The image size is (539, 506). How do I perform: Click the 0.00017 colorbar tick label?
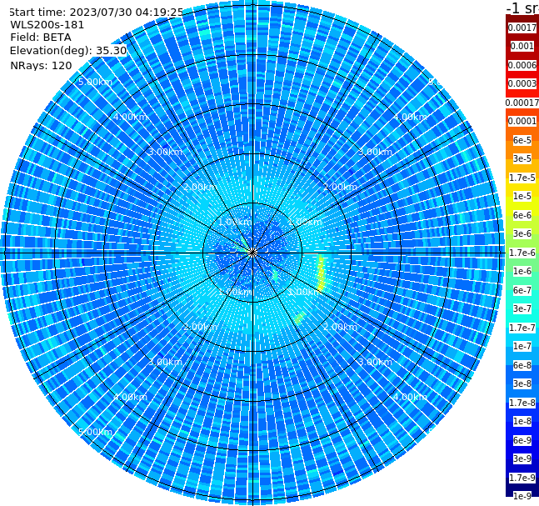(x=522, y=103)
